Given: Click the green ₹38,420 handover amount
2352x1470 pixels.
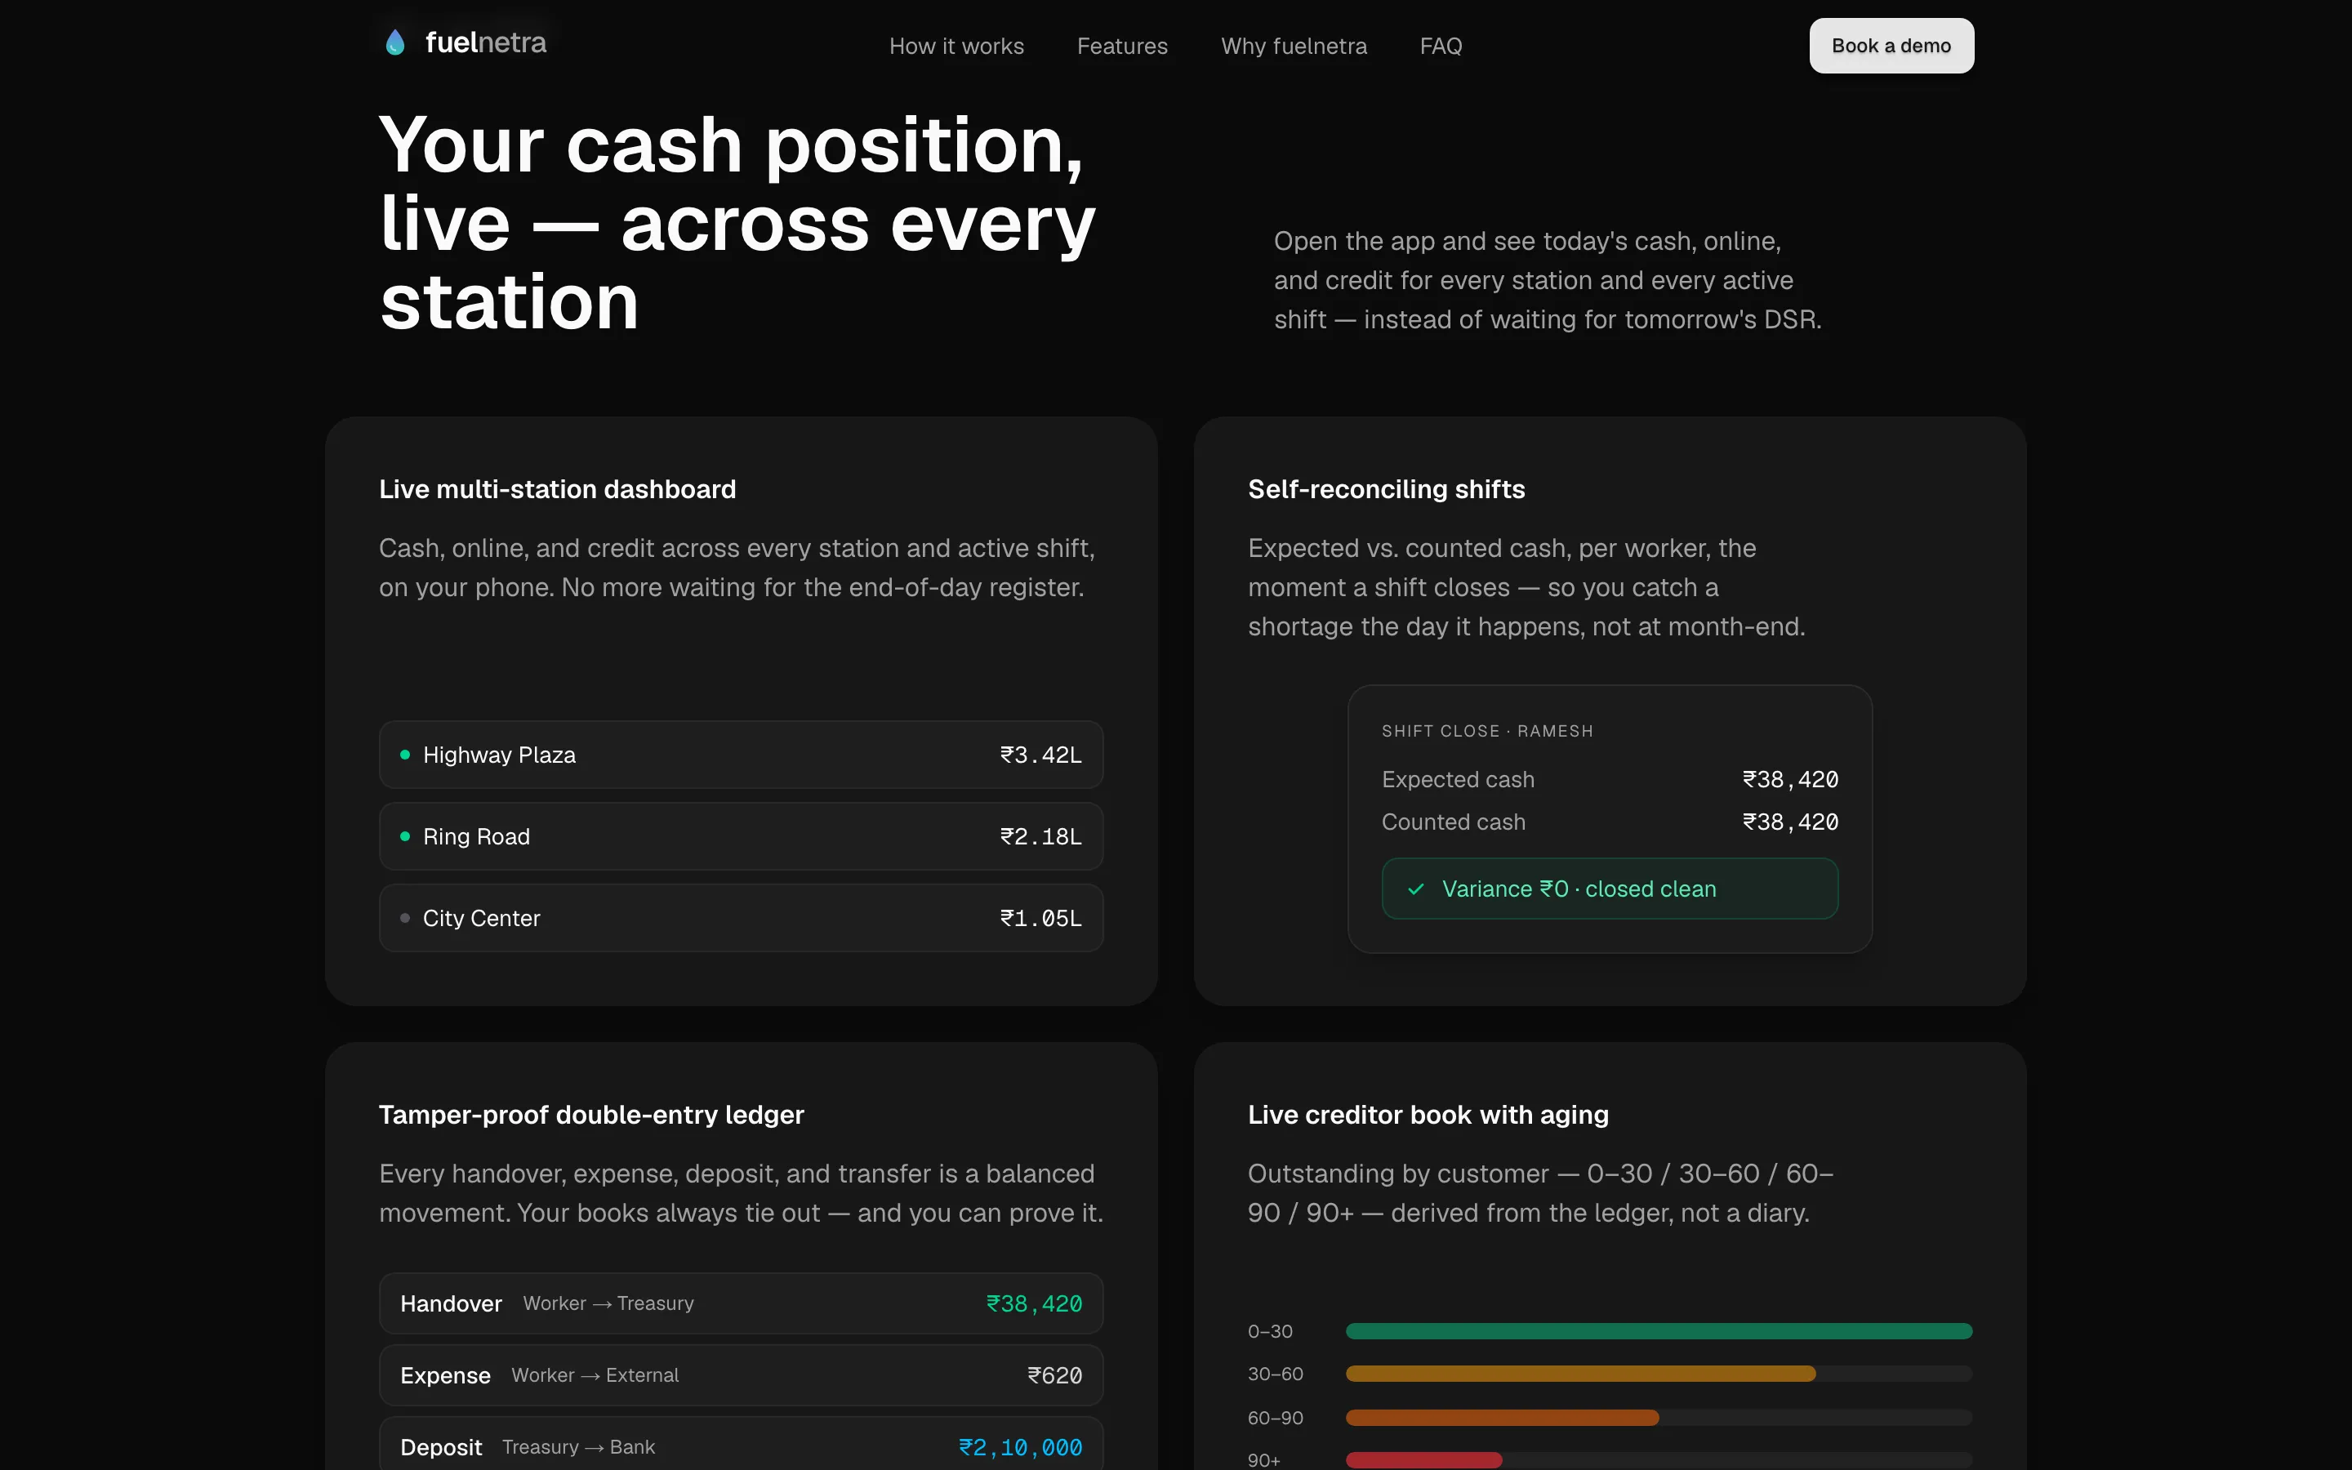Looking at the screenshot, I should click(1034, 1303).
